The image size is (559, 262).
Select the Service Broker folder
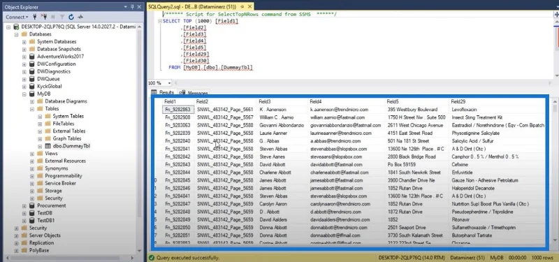click(x=60, y=183)
